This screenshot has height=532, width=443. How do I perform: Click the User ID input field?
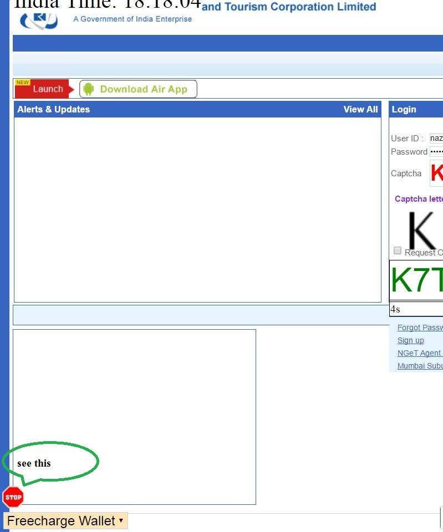(x=436, y=138)
